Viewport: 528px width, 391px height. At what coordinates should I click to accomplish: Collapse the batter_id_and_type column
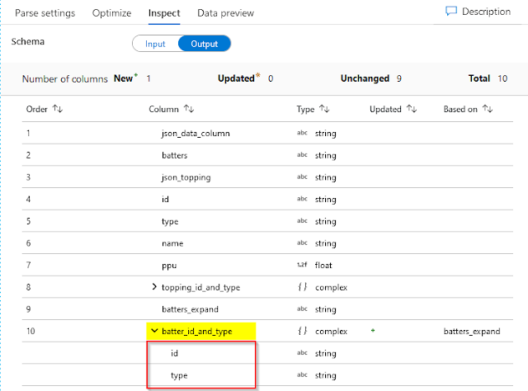(x=154, y=331)
